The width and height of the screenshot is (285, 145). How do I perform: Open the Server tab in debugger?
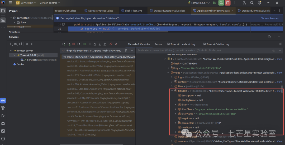[x=158, y=44]
